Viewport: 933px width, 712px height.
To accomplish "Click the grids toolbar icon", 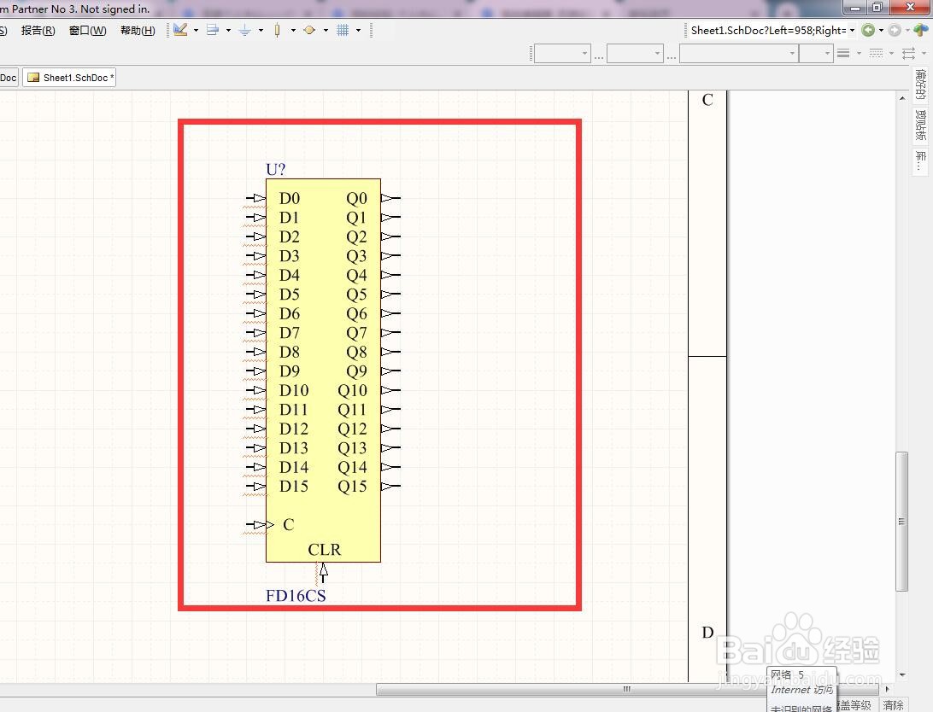I will 343,30.
